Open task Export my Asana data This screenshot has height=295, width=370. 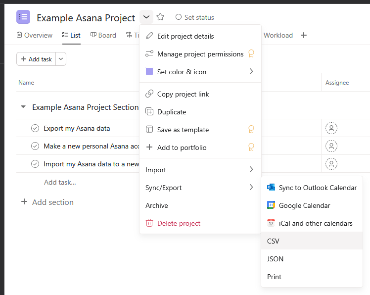point(77,128)
